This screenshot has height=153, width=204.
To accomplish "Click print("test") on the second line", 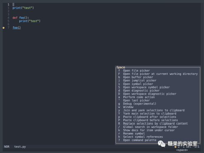I will 23,8.
